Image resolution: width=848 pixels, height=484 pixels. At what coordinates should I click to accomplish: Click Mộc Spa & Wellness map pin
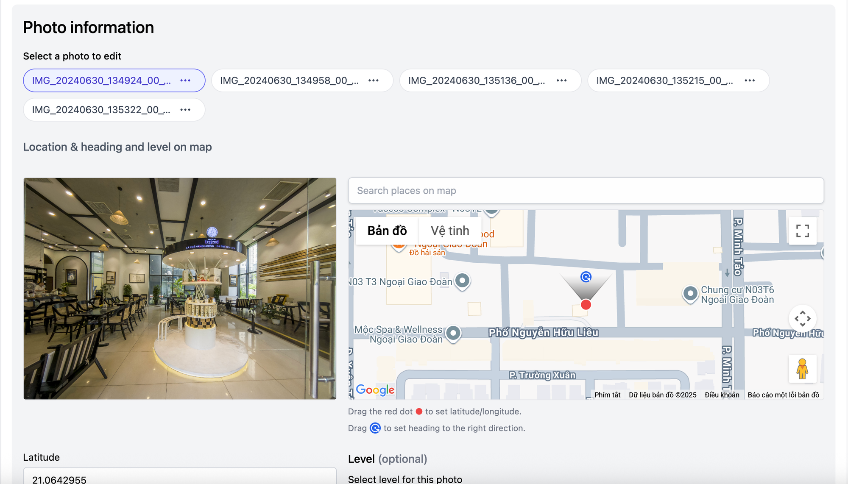tap(453, 333)
